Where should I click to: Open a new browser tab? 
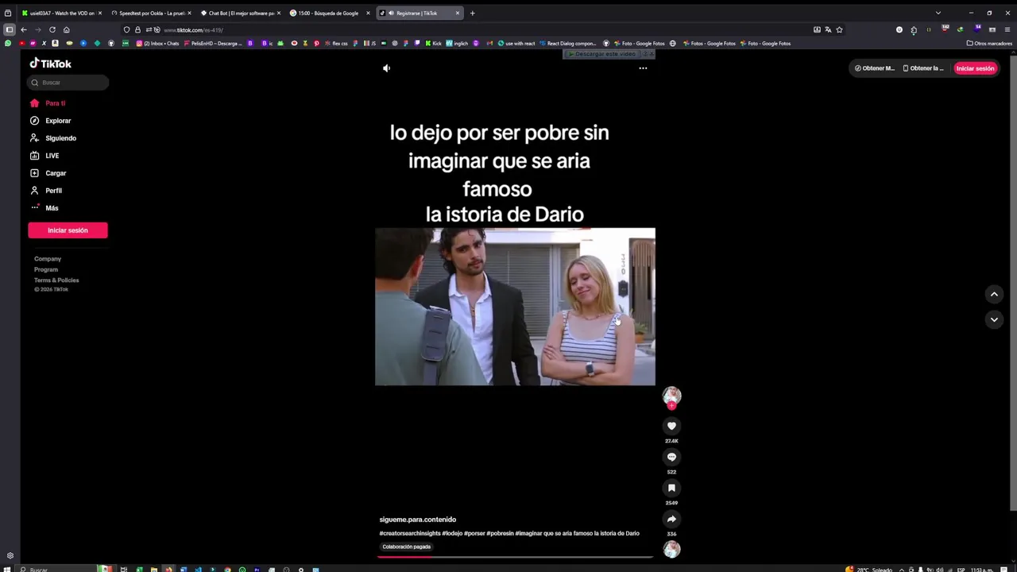472,13
